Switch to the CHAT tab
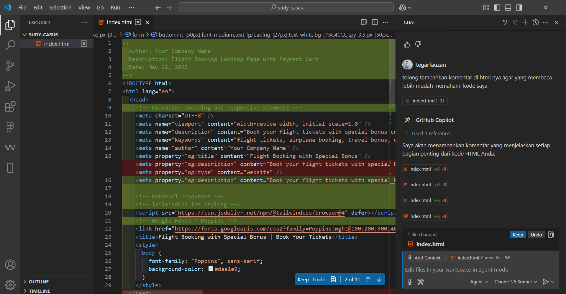This screenshot has height=294, width=566. [409, 22]
